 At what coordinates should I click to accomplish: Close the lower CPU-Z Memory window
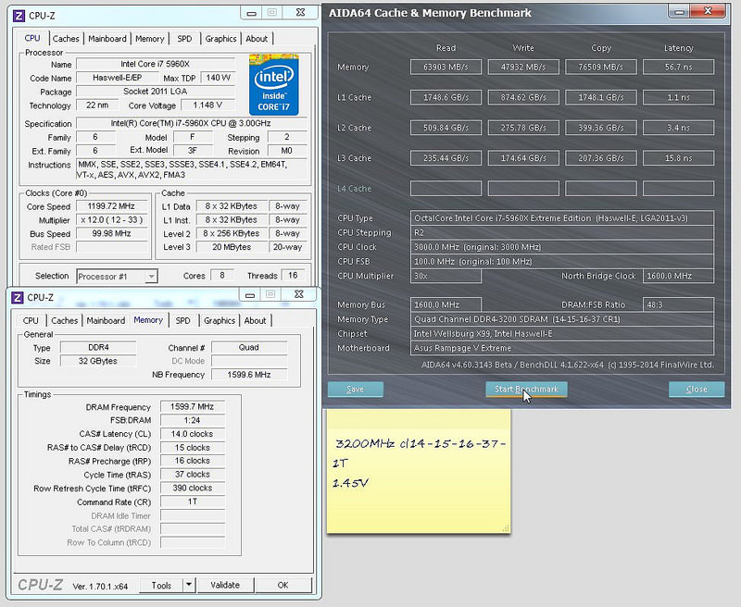298,294
